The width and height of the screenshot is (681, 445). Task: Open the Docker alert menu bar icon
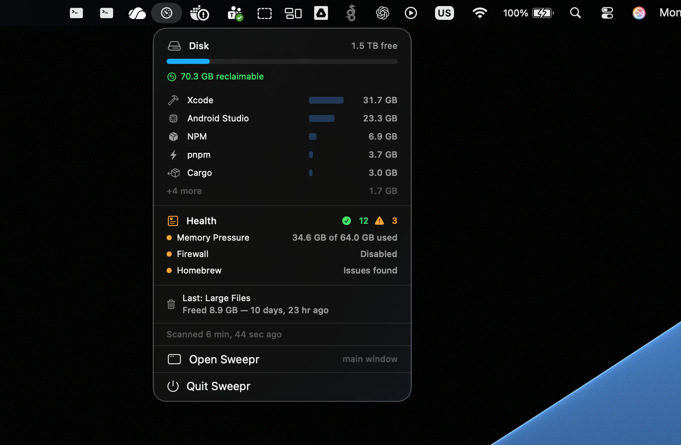tap(199, 13)
